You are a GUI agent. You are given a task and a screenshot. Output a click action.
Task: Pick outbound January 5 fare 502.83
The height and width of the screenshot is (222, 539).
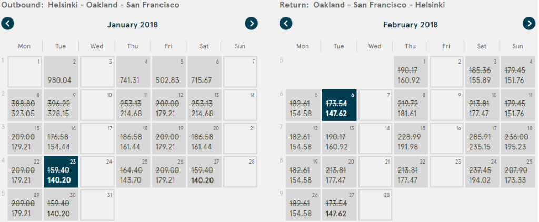[x=168, y=72]
